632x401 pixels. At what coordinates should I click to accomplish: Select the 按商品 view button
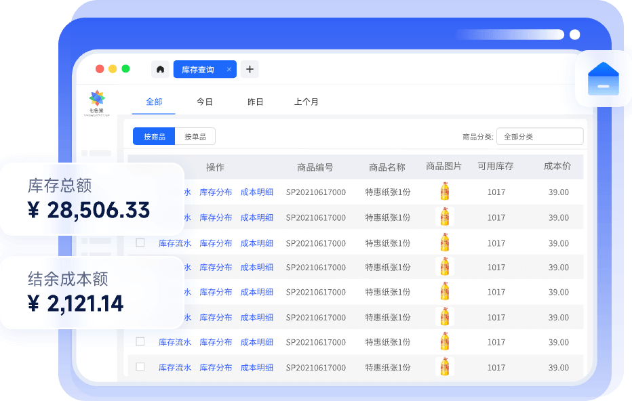tap(154, 136)
